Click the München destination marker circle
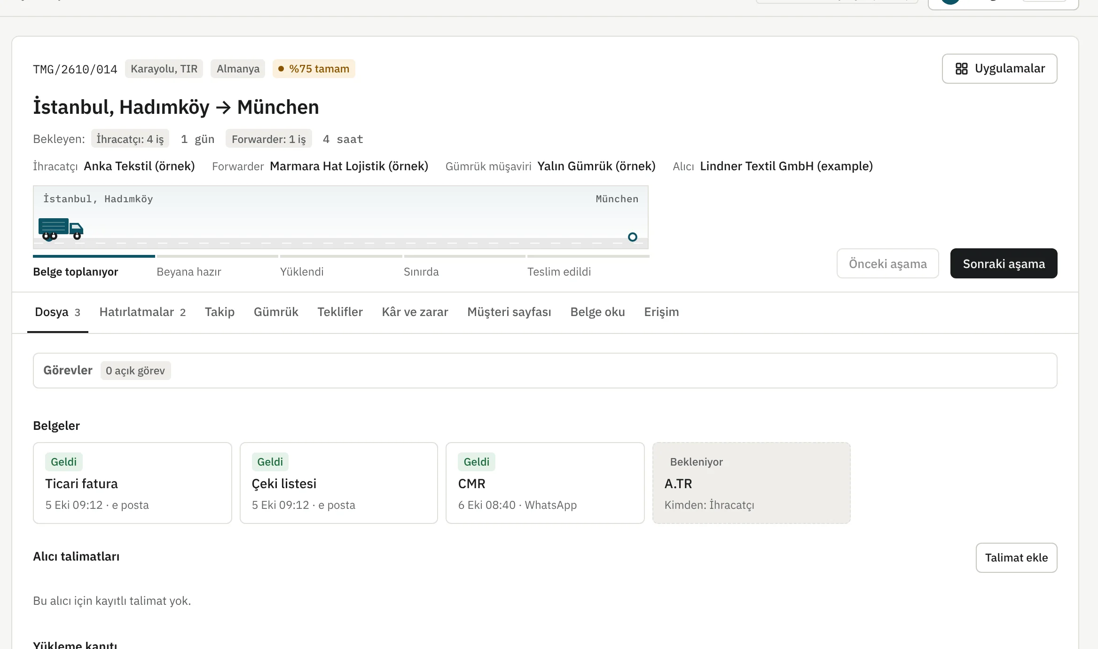1098x649 pixels. coord(633,237)
